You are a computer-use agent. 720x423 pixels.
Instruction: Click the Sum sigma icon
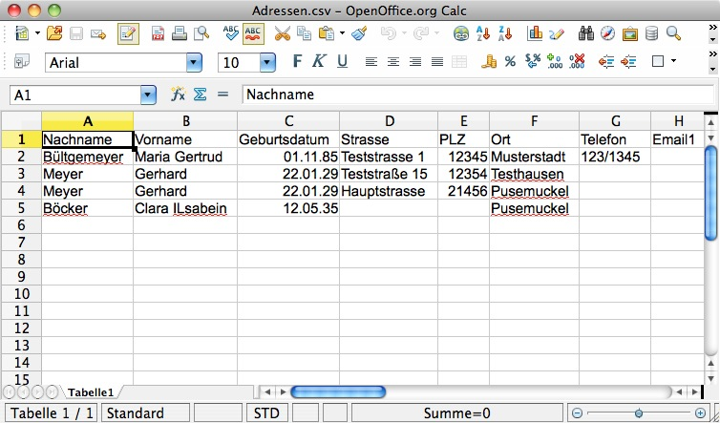[x=201, y=95]
